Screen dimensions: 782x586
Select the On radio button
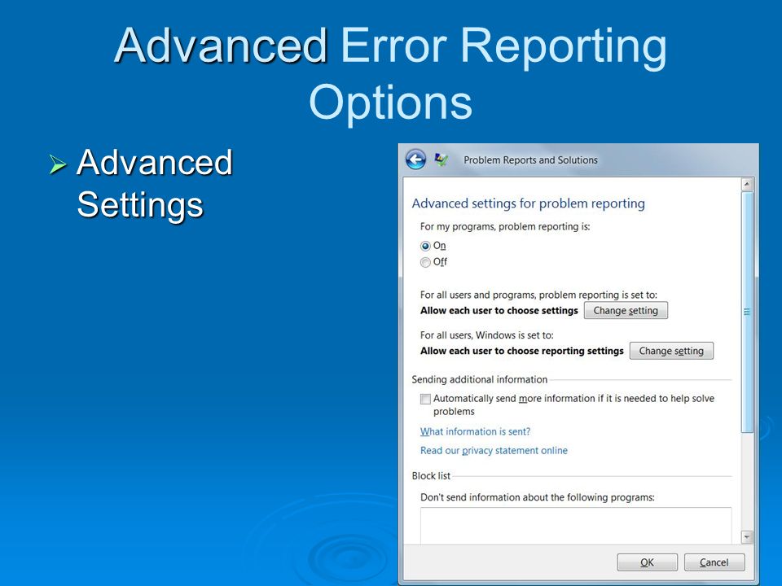[x=425, y=246]
